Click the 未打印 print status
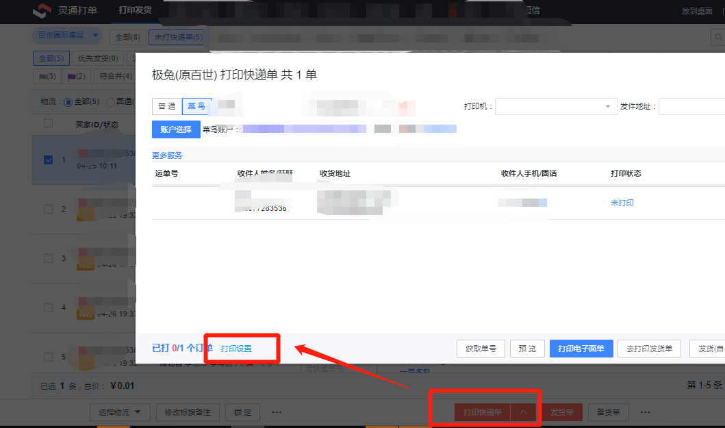The height and width of the screenshot is (428, 725). 622,203
